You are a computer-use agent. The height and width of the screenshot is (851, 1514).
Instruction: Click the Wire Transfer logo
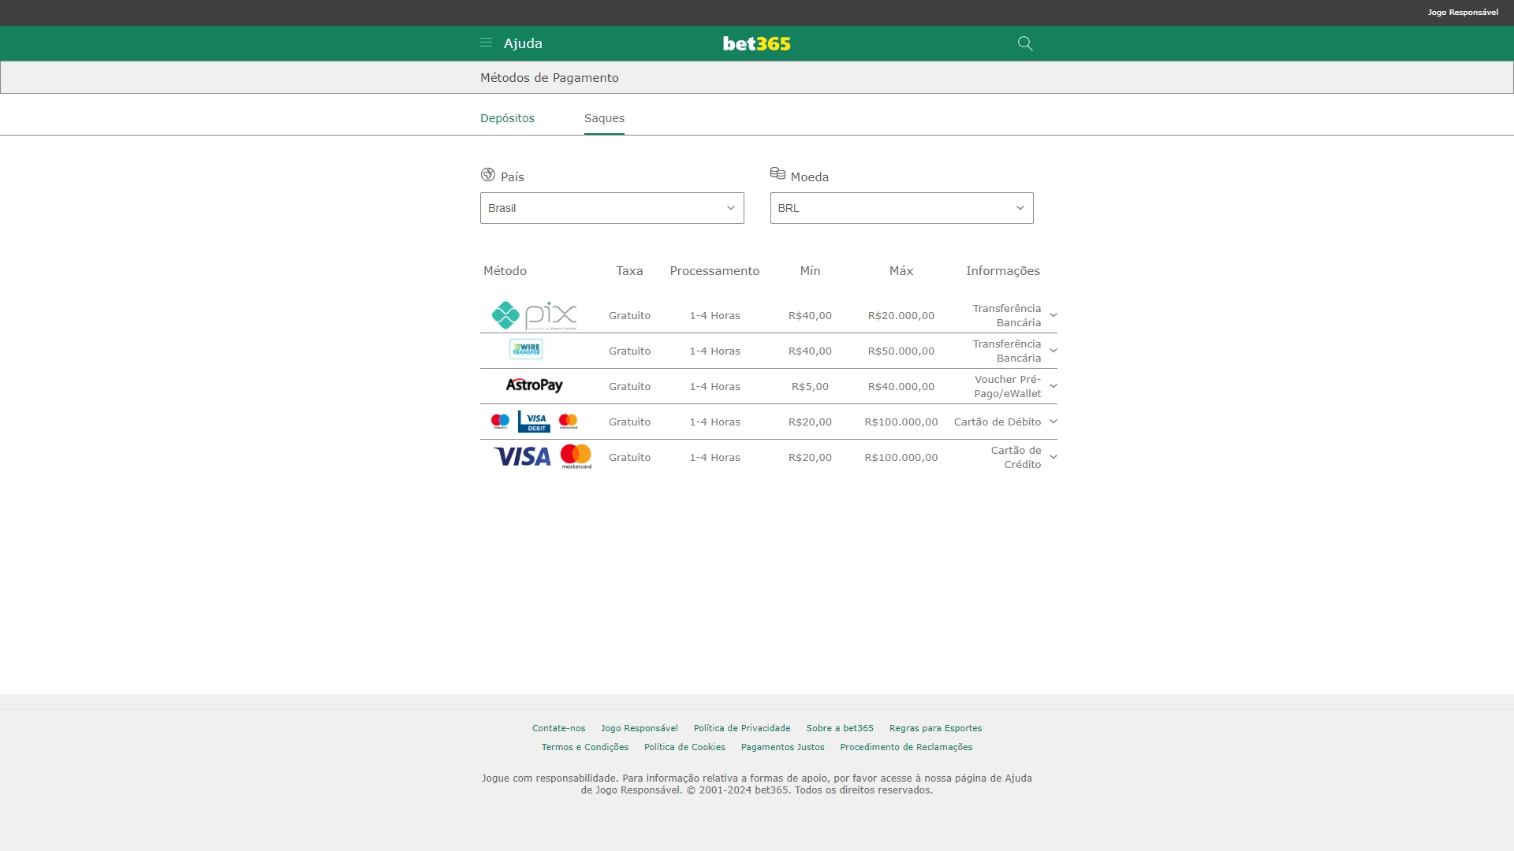coord(526,349)
